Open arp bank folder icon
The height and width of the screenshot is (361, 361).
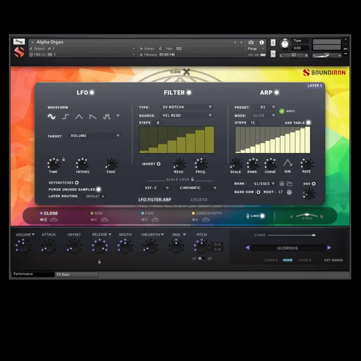[x=289, y=183]
